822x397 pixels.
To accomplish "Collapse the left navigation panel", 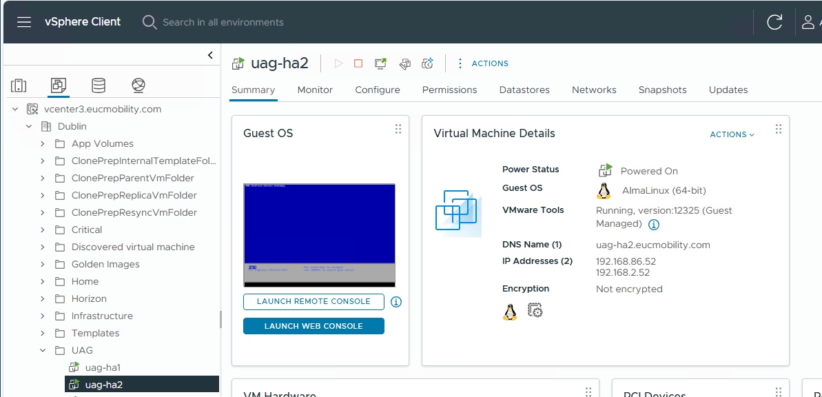I will pos(210,56).
